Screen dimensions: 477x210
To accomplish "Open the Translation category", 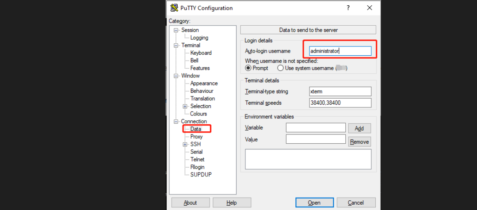I will pos(202,99).
